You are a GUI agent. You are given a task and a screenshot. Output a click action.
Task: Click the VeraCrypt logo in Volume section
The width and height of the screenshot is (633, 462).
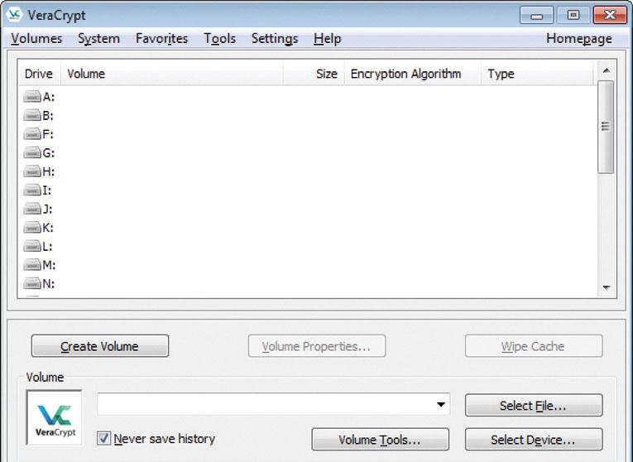click(55, 417)
